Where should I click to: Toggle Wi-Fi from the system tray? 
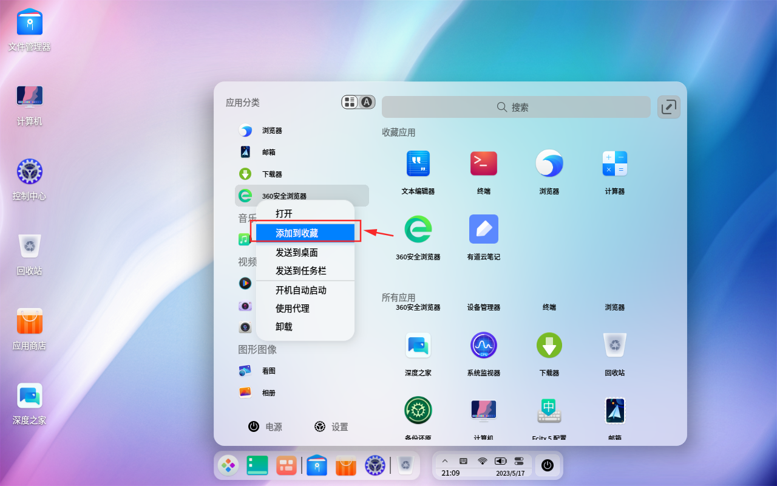[x=483, y=460]
